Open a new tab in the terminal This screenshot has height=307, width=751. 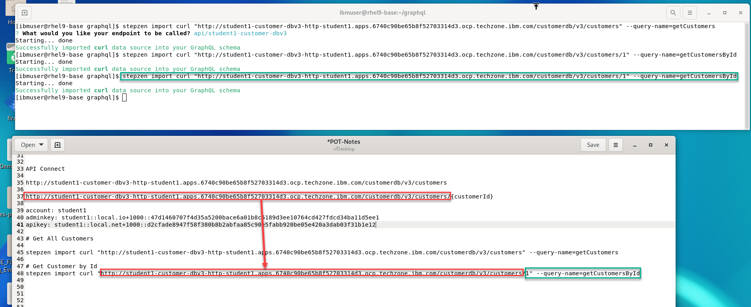25,13
